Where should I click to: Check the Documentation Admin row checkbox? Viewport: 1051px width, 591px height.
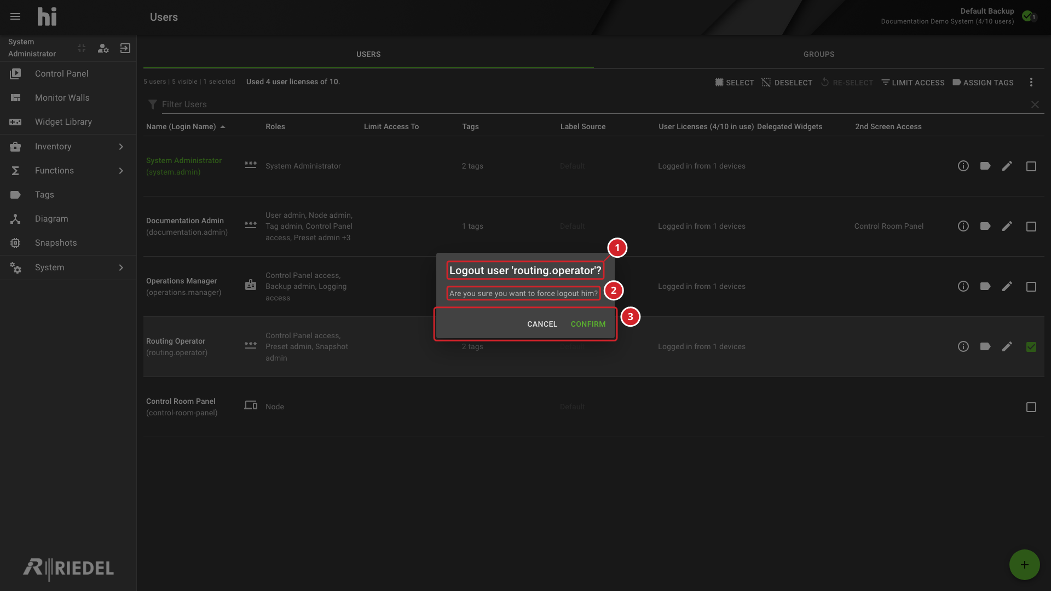point(1031,227)
